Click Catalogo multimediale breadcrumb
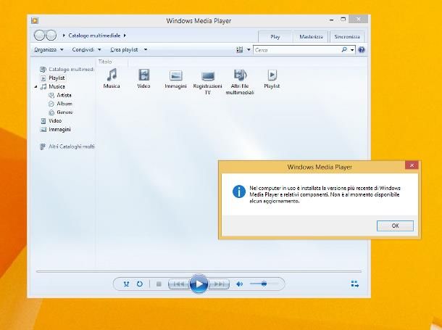The height and width of the screenshot is (330, 442). pyautogui.click(x=94, y=36)
